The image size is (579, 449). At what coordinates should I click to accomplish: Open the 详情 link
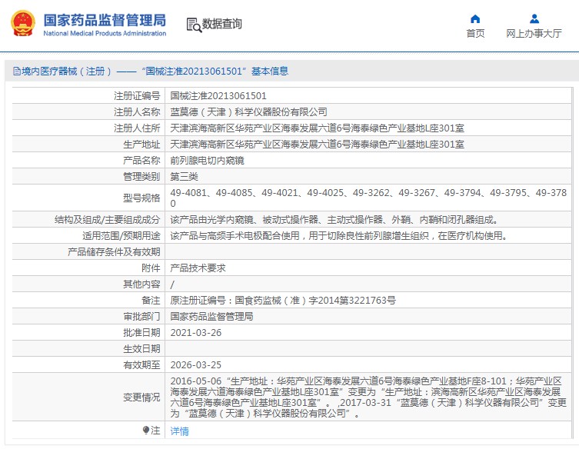point(179,431)
